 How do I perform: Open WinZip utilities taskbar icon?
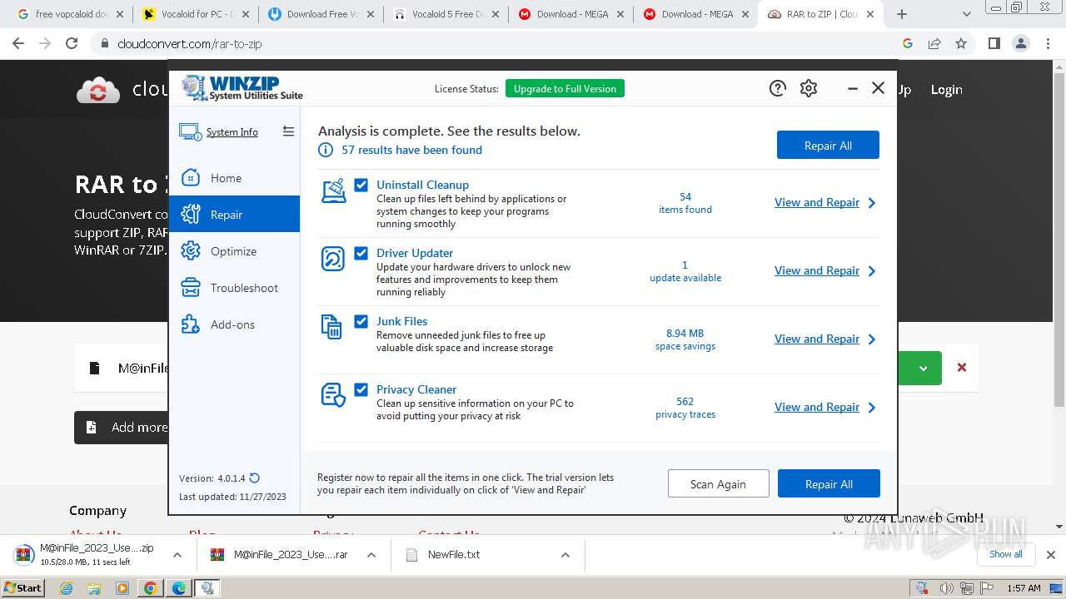click(207, 588)
